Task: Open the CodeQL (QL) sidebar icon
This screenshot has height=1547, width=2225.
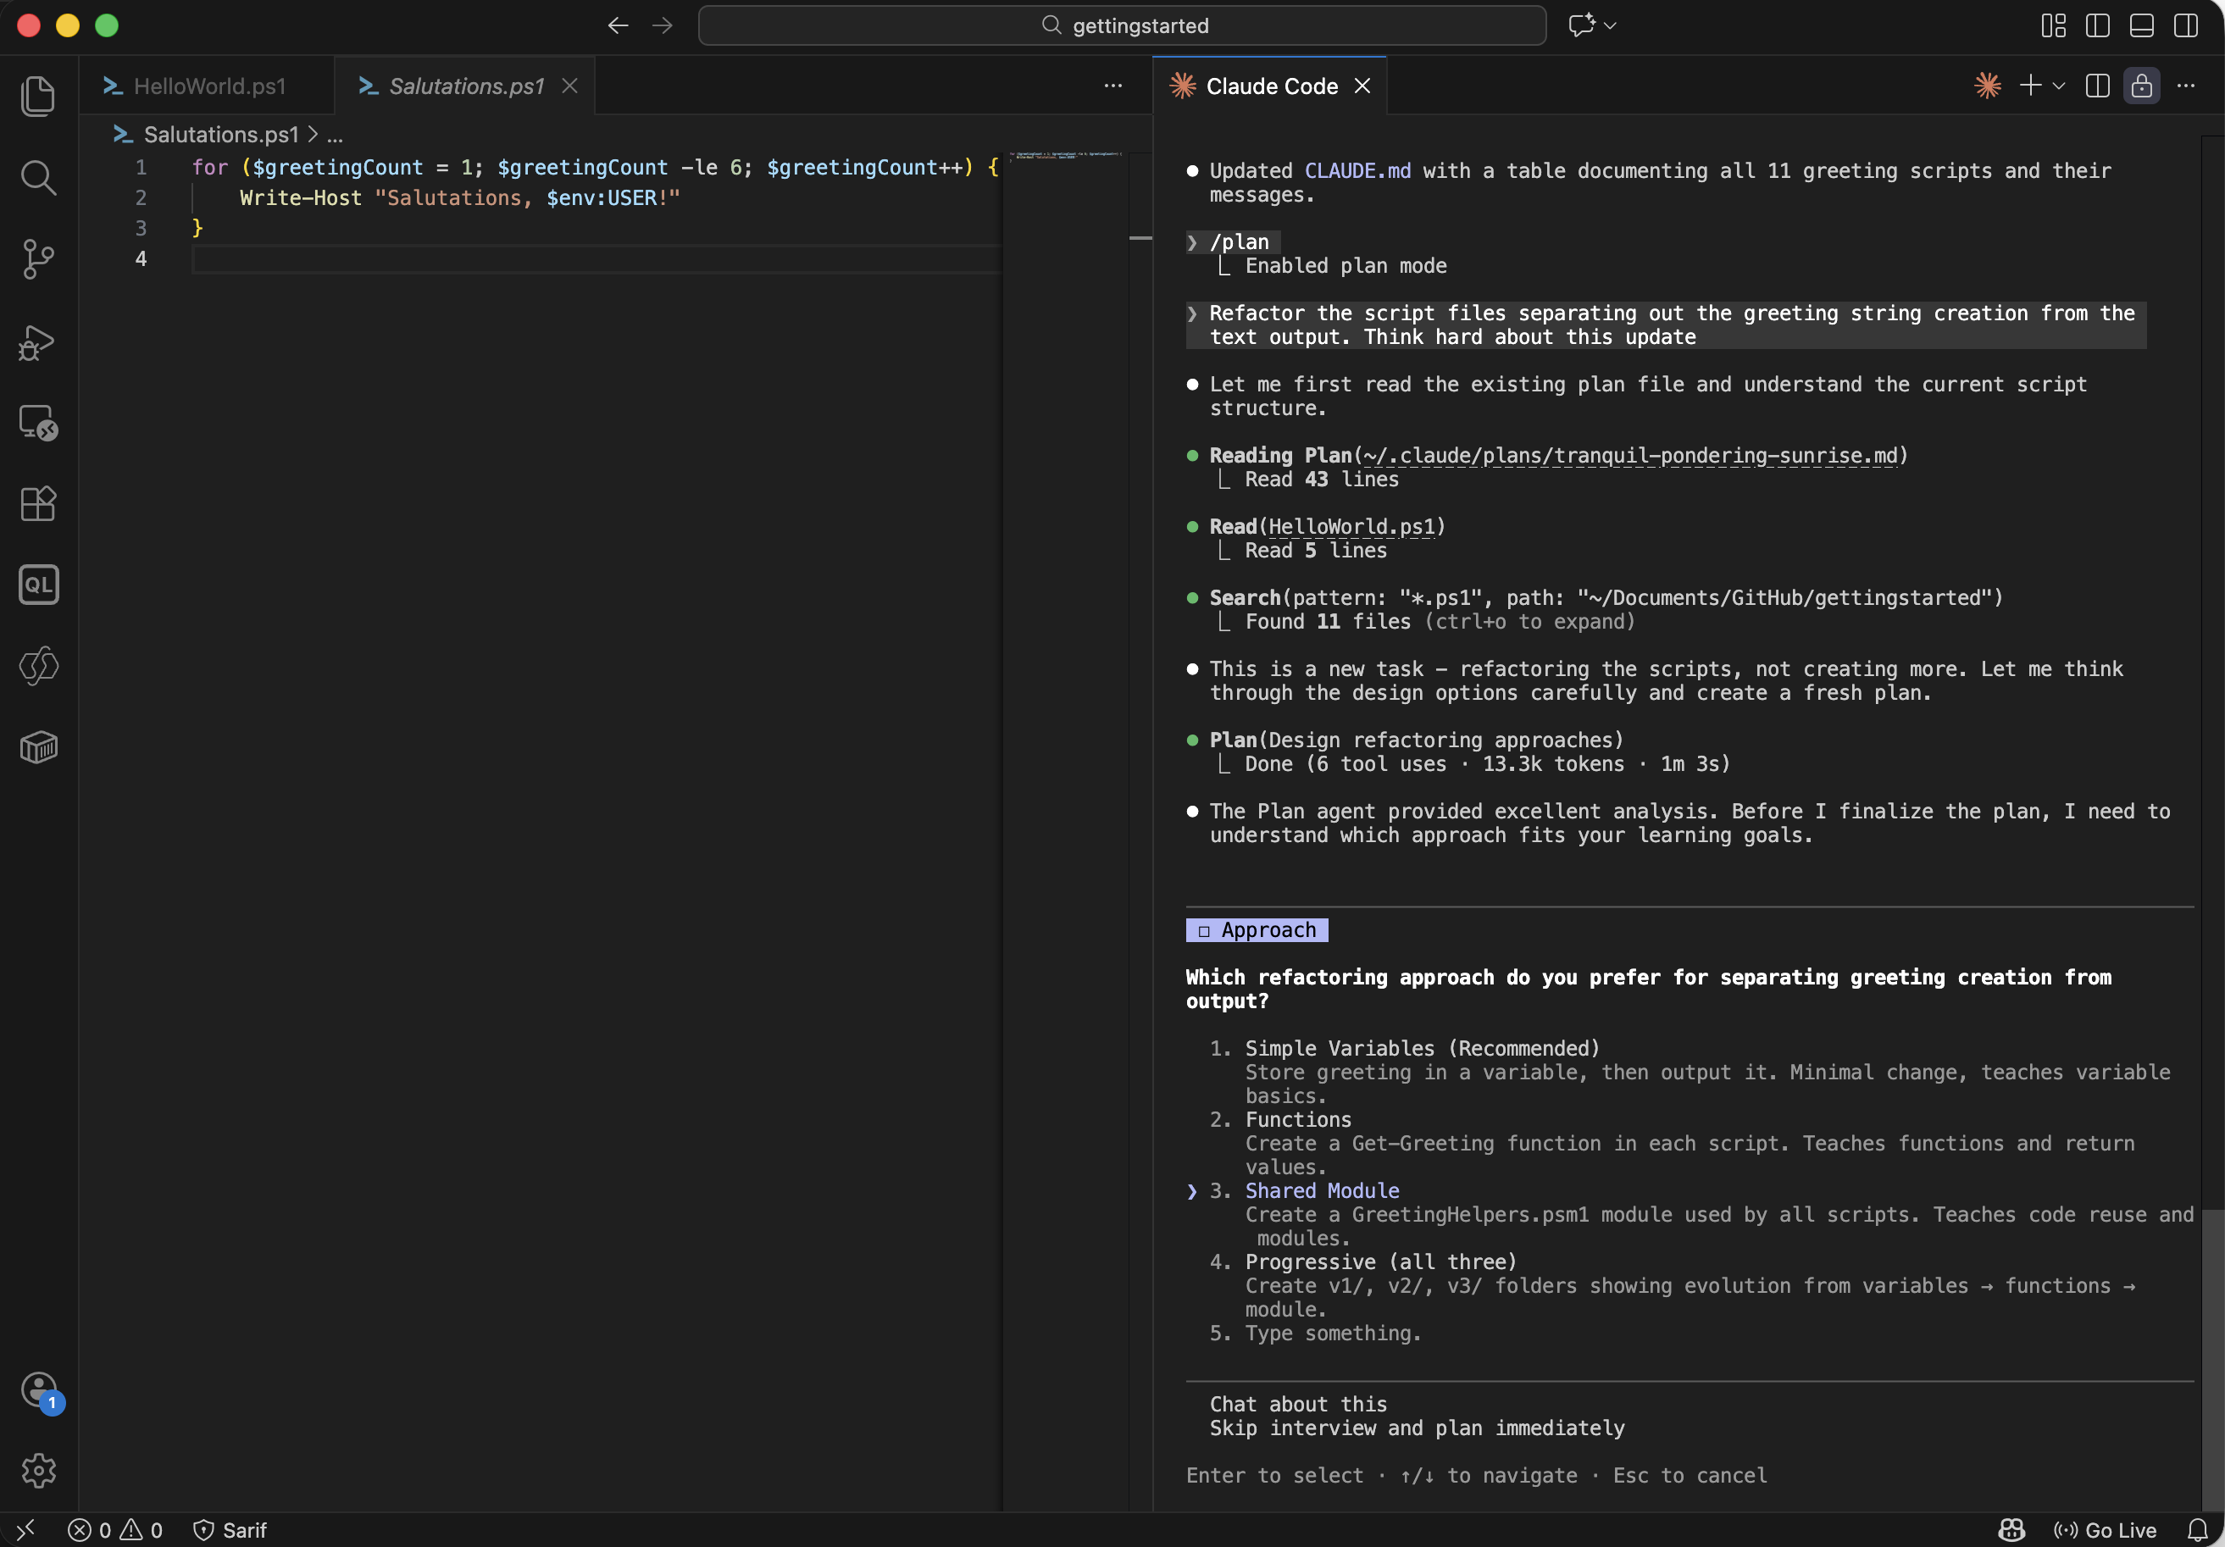Action: tap(38, 584)
